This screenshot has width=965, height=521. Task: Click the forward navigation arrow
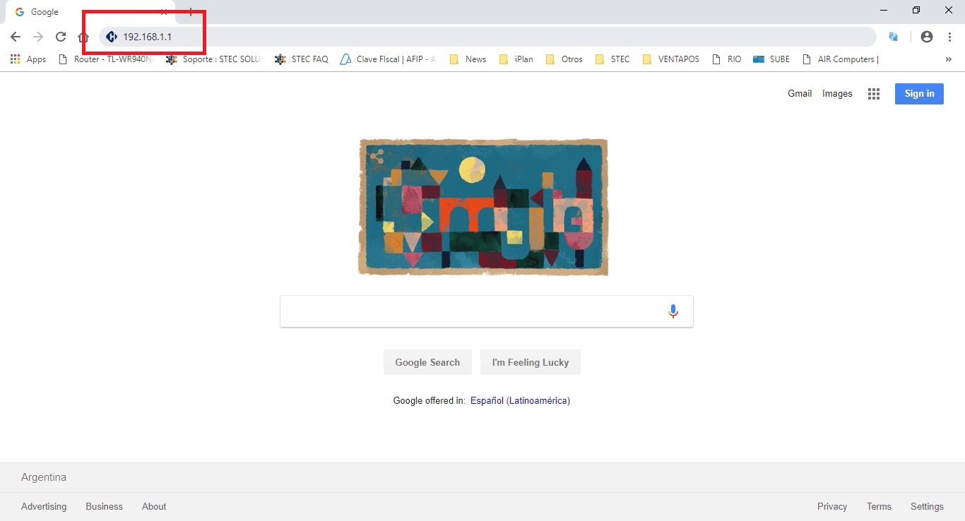(x=38, y=37)
